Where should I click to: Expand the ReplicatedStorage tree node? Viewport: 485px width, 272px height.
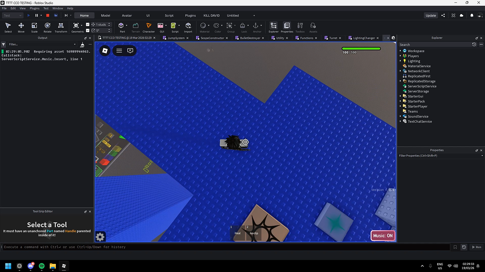coord(400,81)
